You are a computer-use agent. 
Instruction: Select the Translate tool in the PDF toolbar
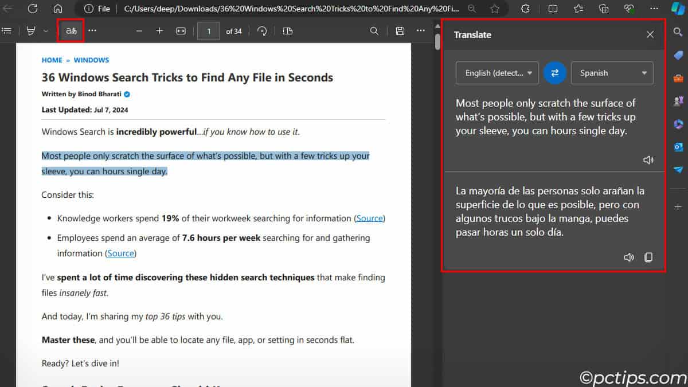coord(70,31)
